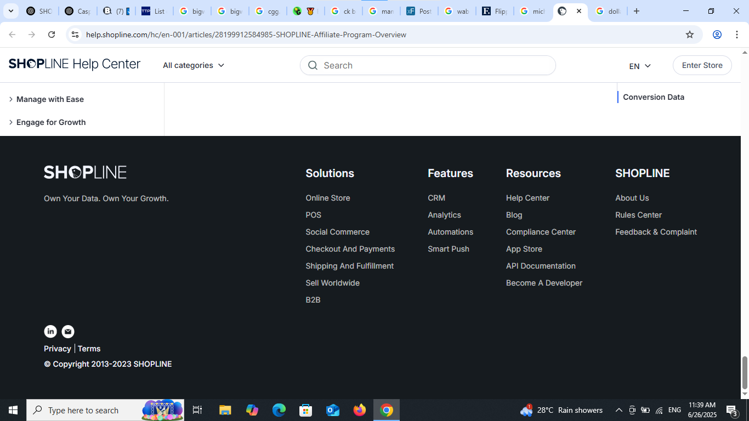Image resolution: width=749 pixels, height=421 pixels.
Task: Launch Microsoft Edge from taskbar
Action: [279, 410]
